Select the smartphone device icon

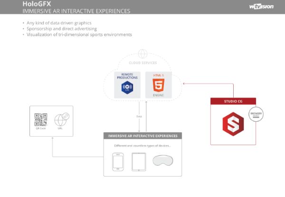(x=117, y=161)
